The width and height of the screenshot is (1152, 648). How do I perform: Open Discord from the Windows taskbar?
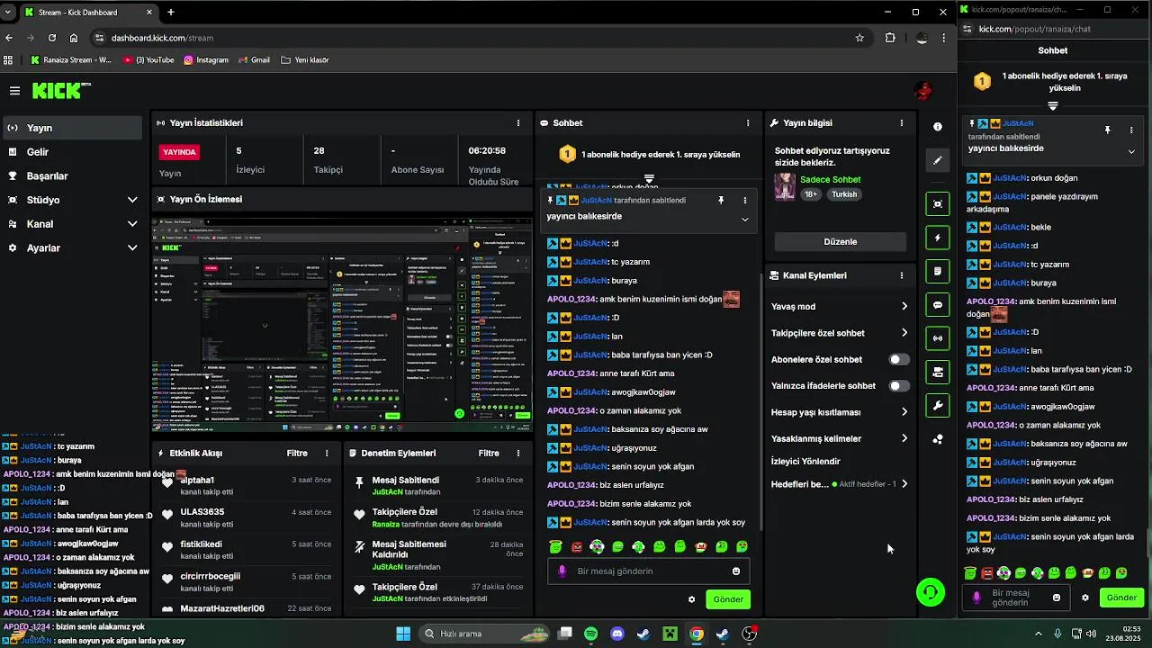click(x=617, y=634)
